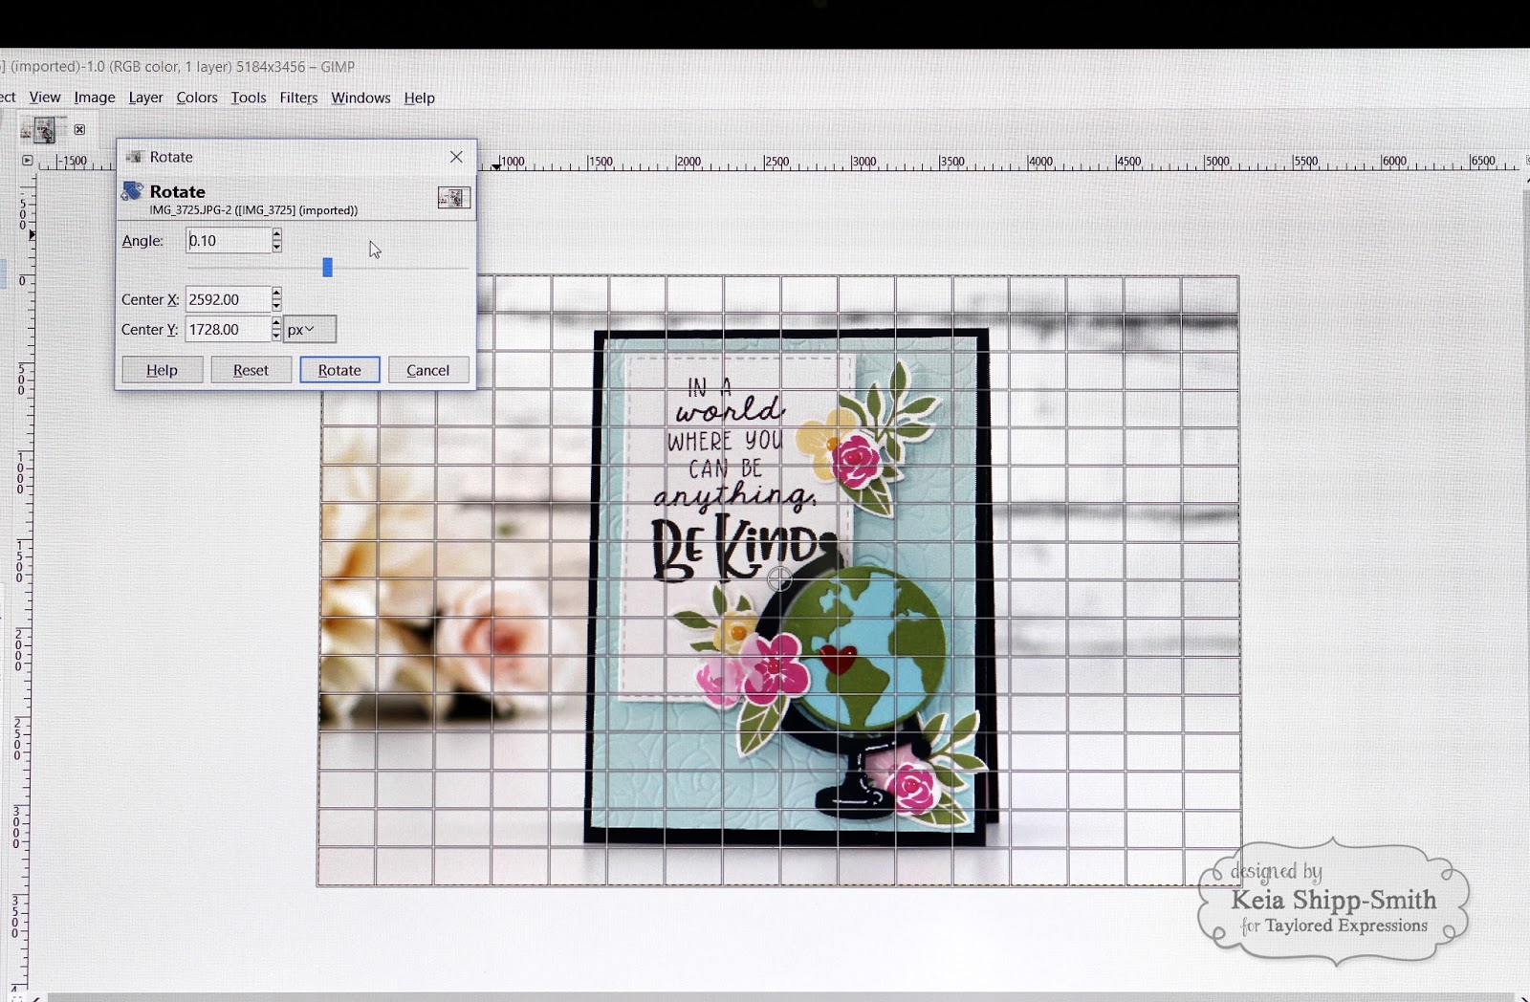Click the horizontal scrollbar at bottom

779,996
